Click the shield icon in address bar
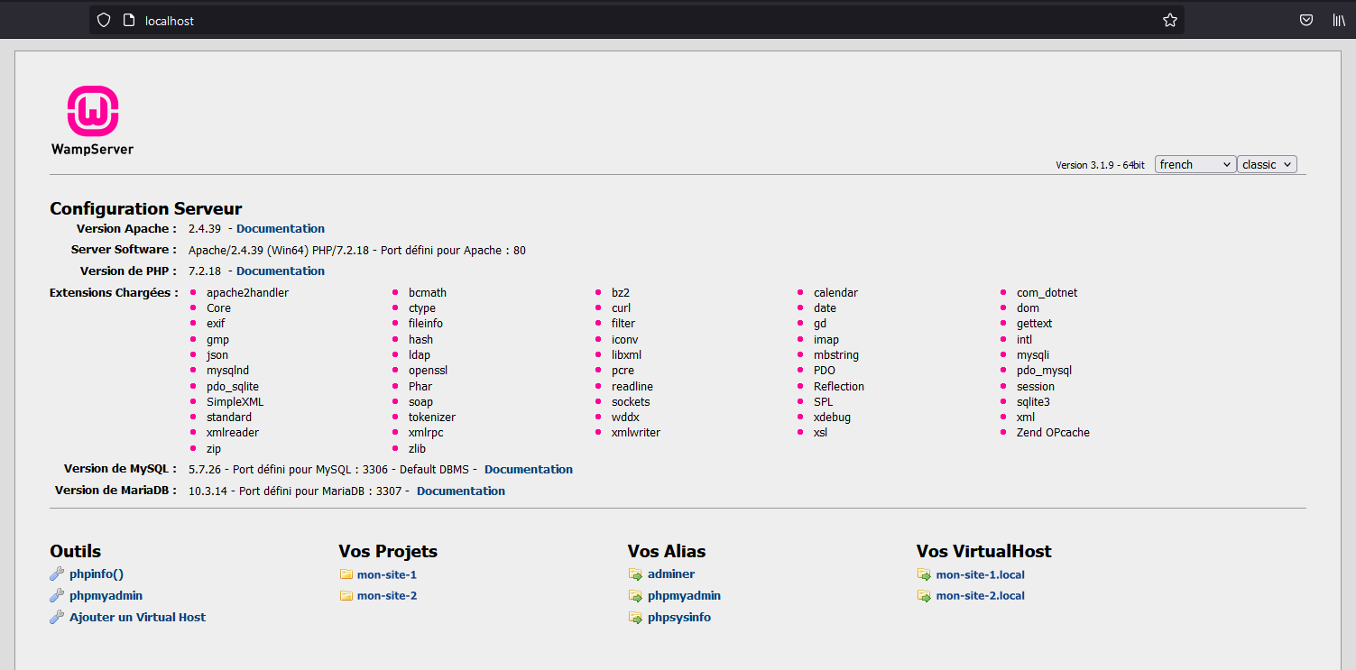 tap(104, 20)
